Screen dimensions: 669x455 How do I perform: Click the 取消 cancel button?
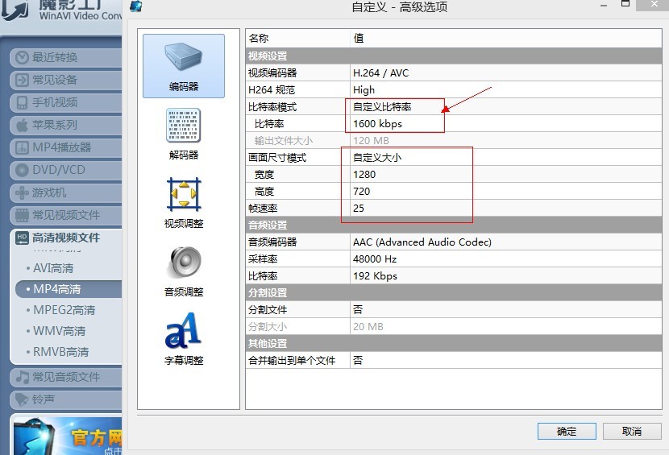pos(632,432)
